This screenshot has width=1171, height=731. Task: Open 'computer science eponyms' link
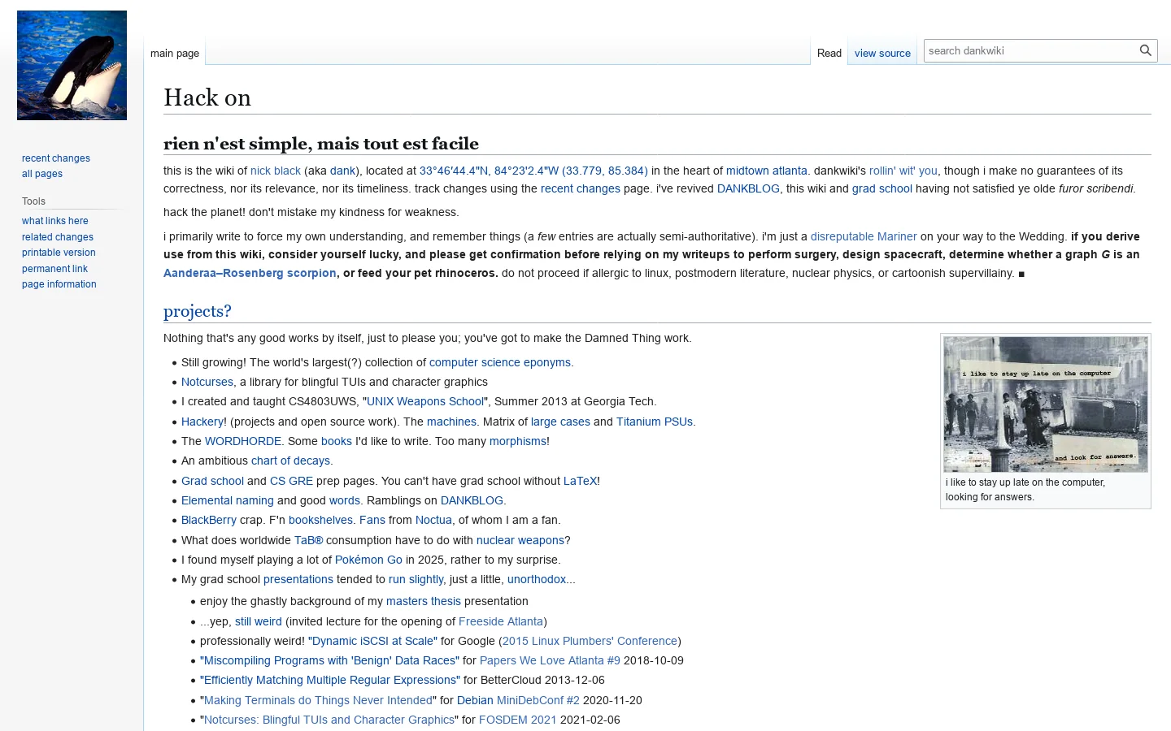500,362
